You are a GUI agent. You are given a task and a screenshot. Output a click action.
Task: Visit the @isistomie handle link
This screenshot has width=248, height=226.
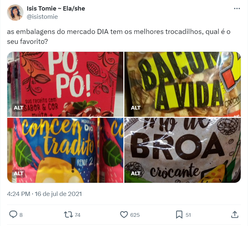coord(42,17)
